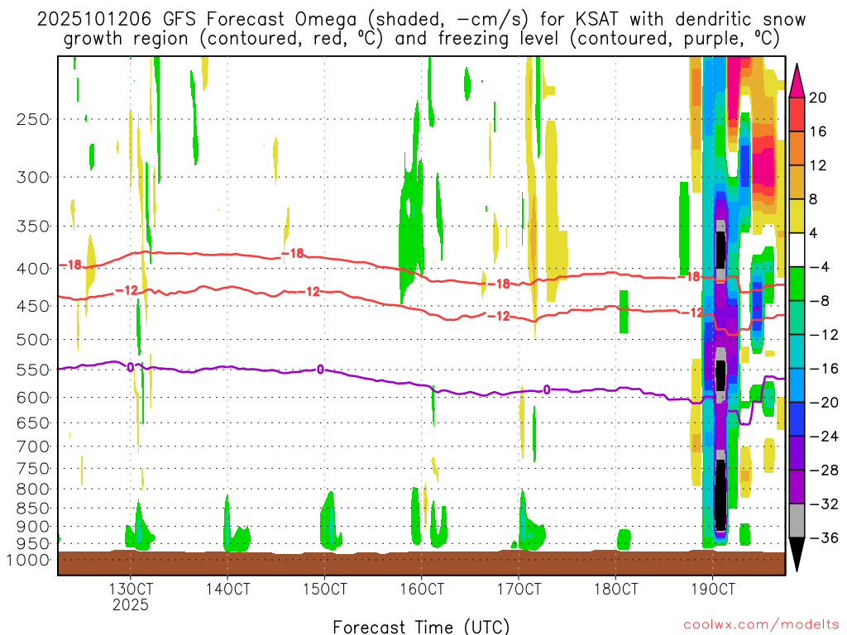Click the 900 pressure level label
The width and height of the screenshot is (847, 635).
click(x=32, y=527)
